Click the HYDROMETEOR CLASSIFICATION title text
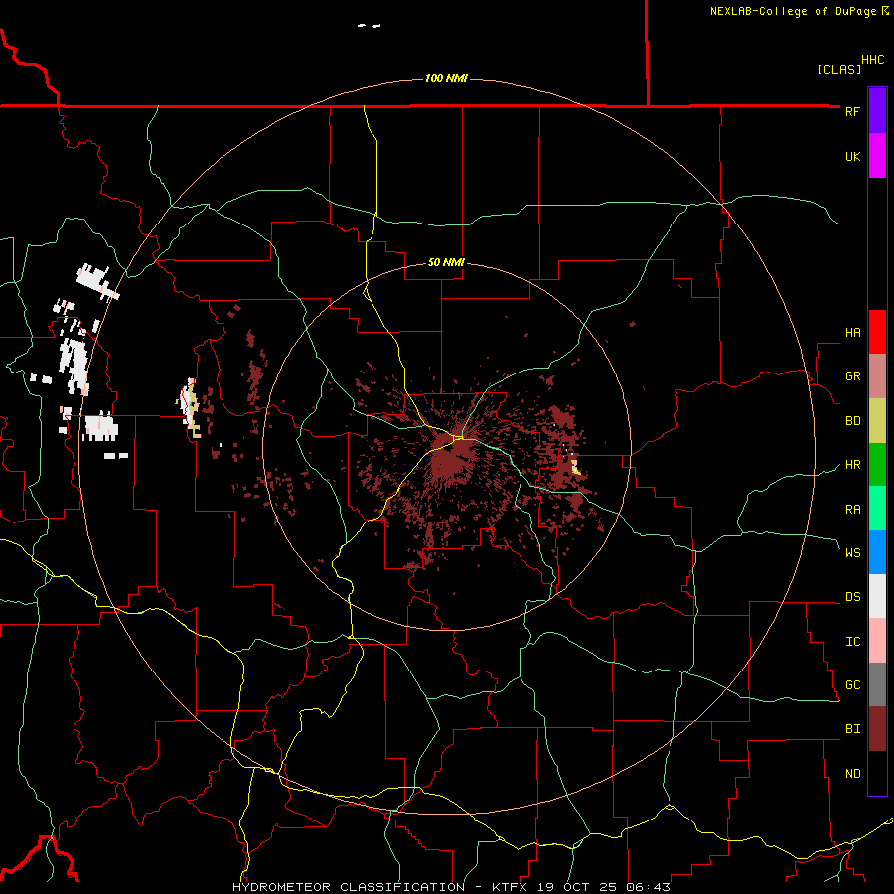This screenshot has height=894, width=894. tap(349, 887)
